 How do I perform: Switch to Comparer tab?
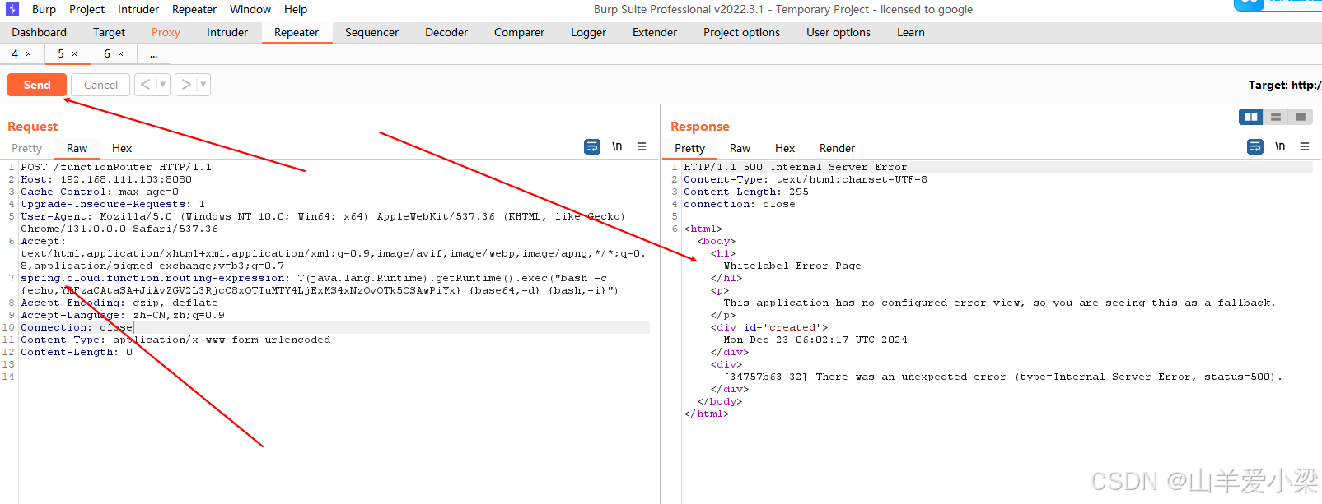[x=519, y=32]
